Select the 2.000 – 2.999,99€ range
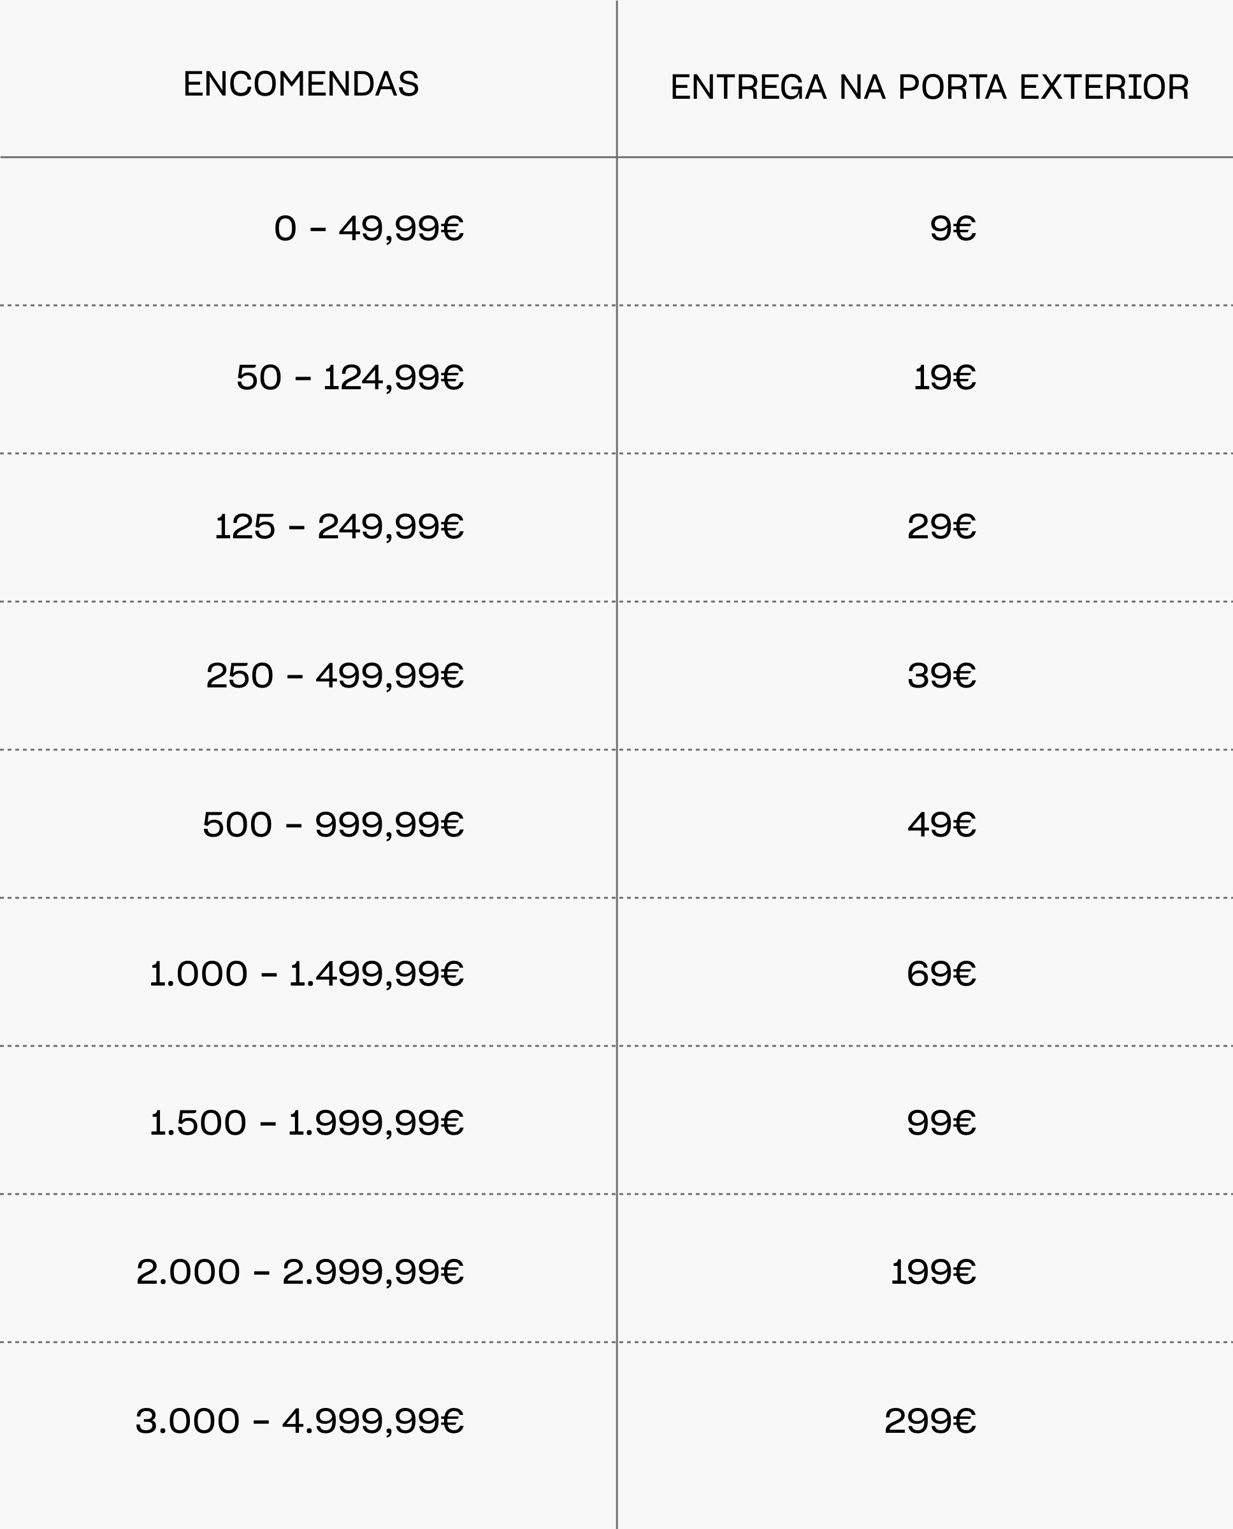The height and width of the screenshot is (1529, 1233). pyautogui.click(x=299, y=1272)
